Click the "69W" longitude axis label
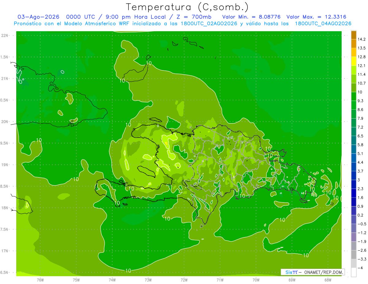Viewport: 368px width, 284px height. pyautogui.click(x=292, y=280)
